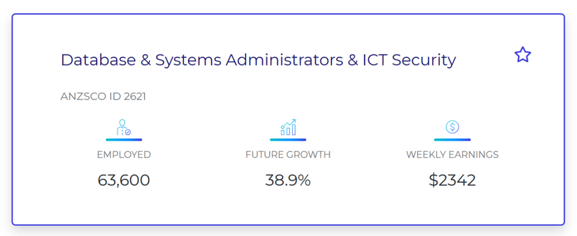577x236 pixels.
Task: Click the gradient bar under earnings icon
Action: (453, 140)
